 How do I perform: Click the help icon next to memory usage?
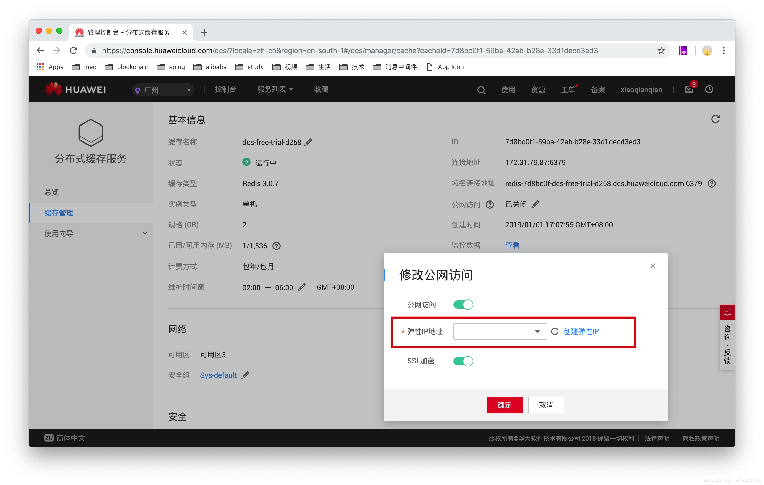click(276, 246)
